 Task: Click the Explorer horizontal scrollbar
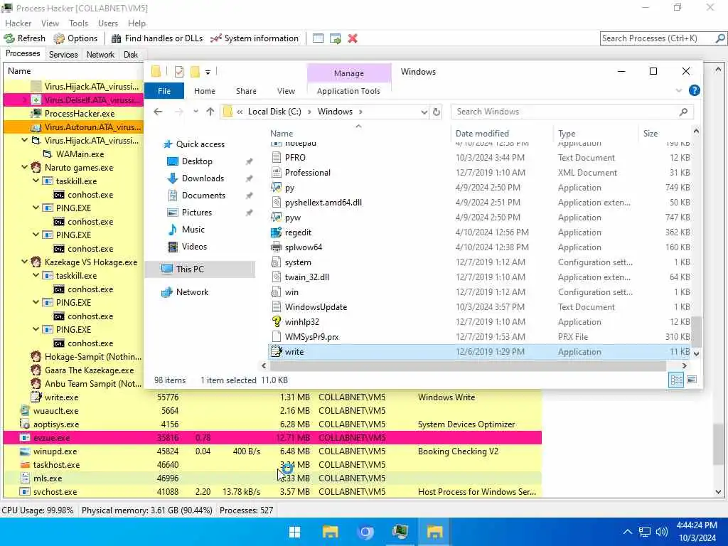(x=468, y=366)
